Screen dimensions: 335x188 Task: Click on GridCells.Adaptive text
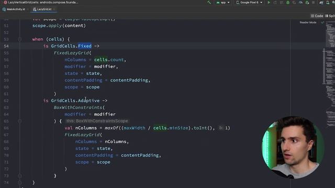tap(75, 101)
